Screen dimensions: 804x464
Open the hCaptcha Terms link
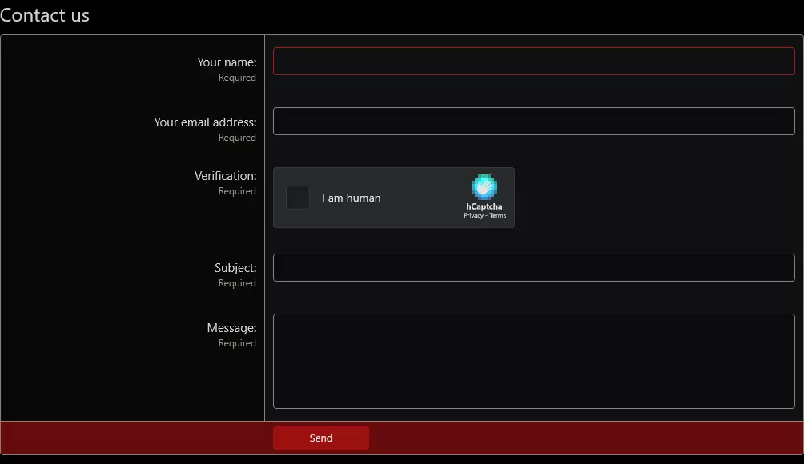[498, 216]
